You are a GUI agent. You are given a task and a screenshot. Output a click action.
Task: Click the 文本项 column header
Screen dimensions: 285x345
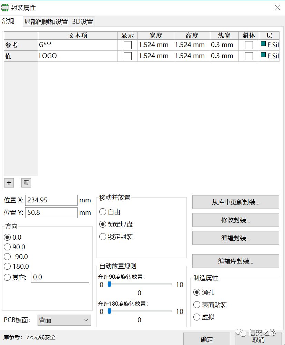[x=78, y=36]
